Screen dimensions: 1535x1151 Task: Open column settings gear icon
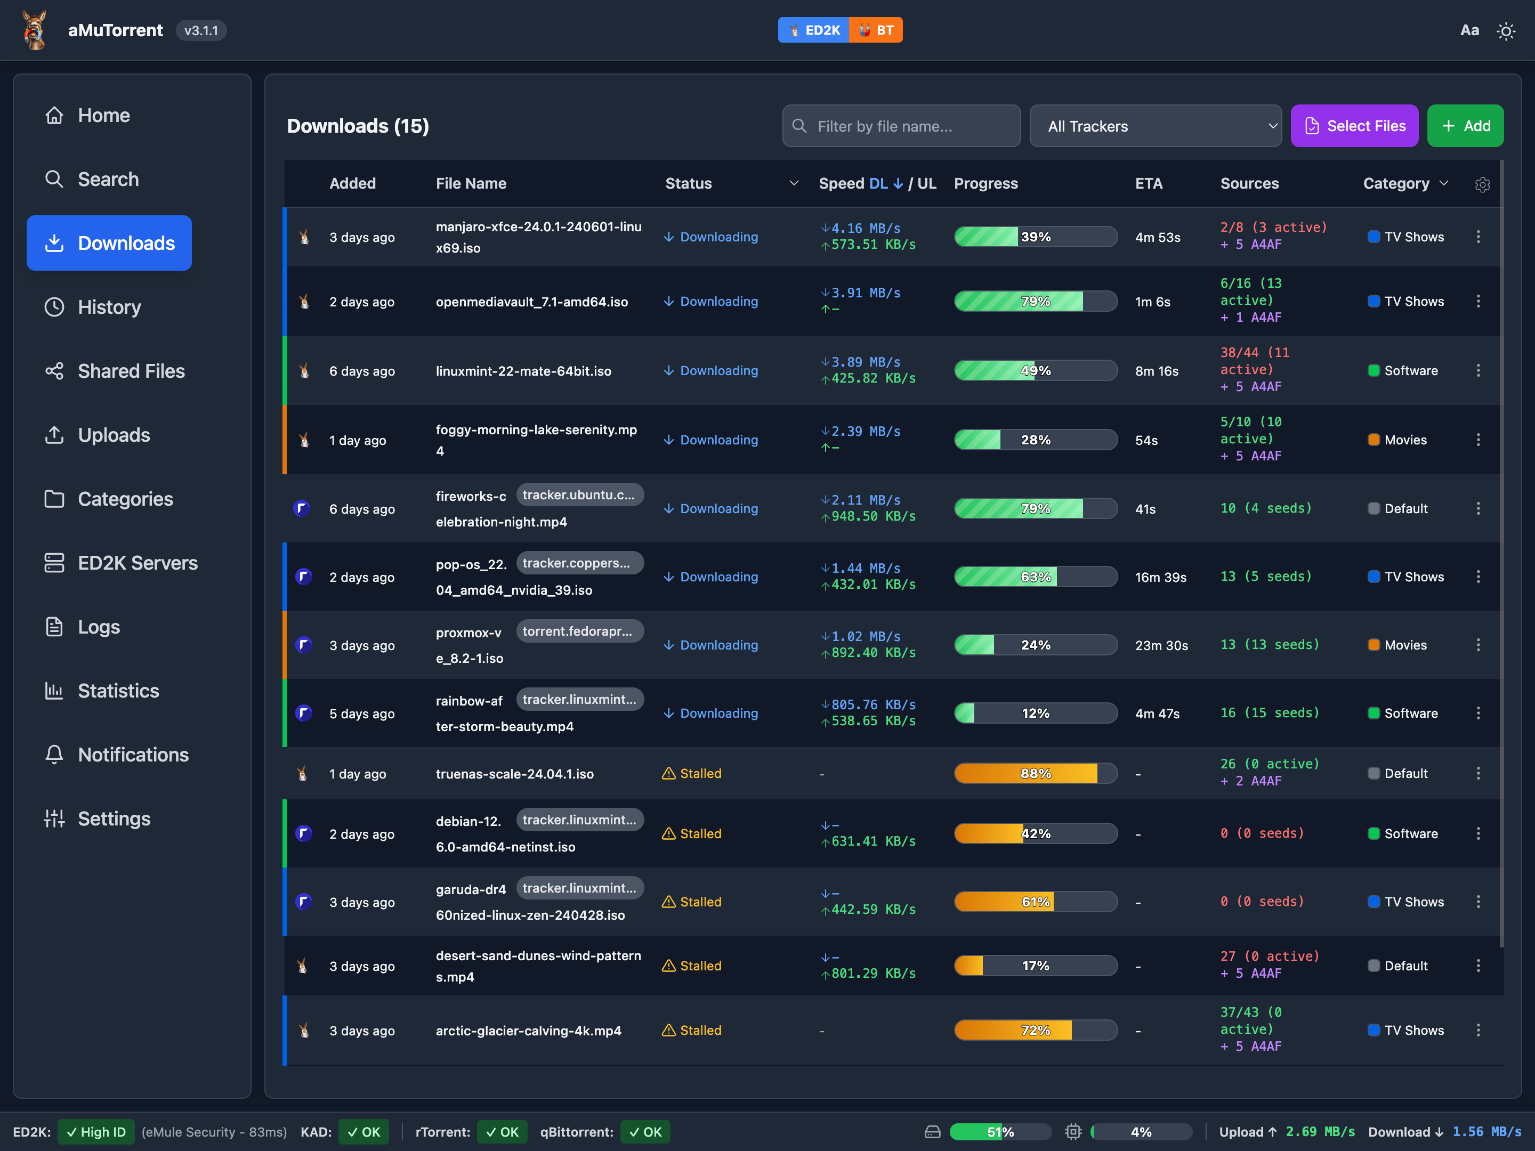pyautogui.click(x=1482, y=184)
